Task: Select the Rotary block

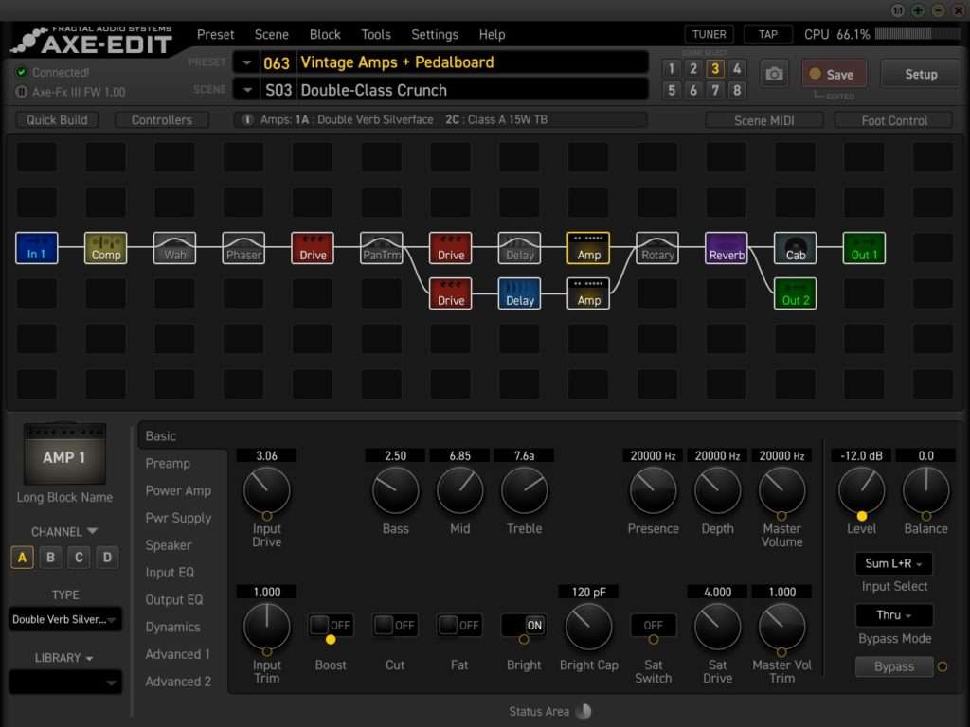Action: [x=657, y=248]
